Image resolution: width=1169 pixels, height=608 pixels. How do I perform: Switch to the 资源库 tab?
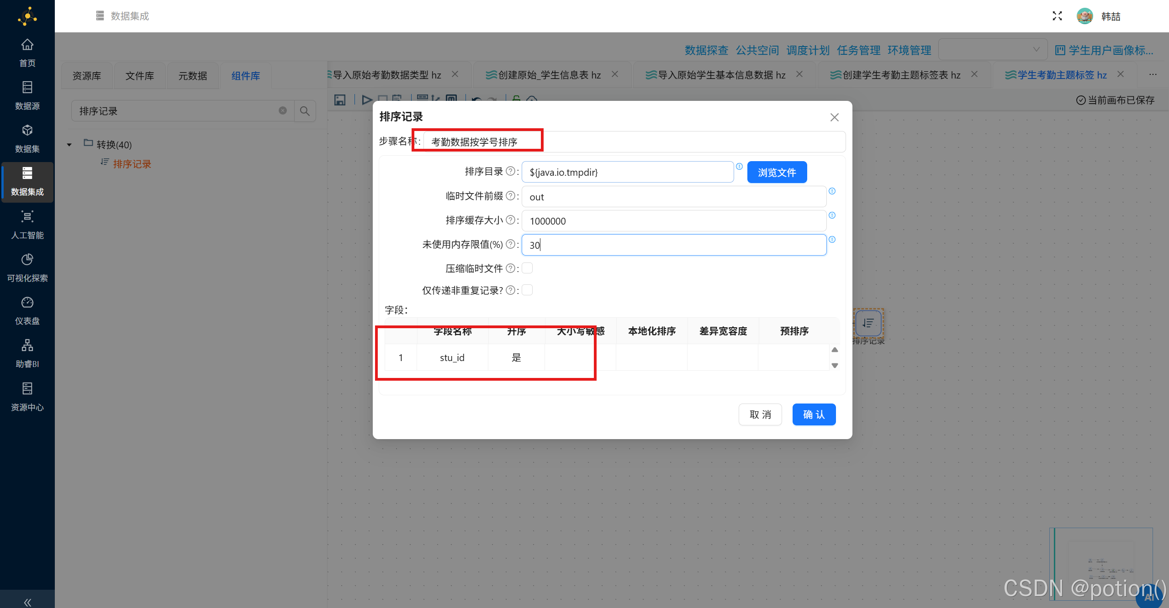click(x=87, y=76)
